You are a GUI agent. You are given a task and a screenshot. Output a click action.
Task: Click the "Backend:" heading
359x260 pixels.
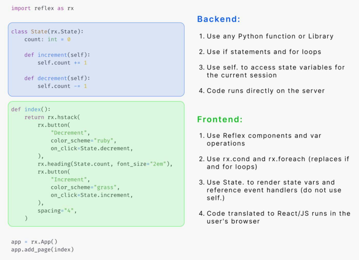[218, 19]
